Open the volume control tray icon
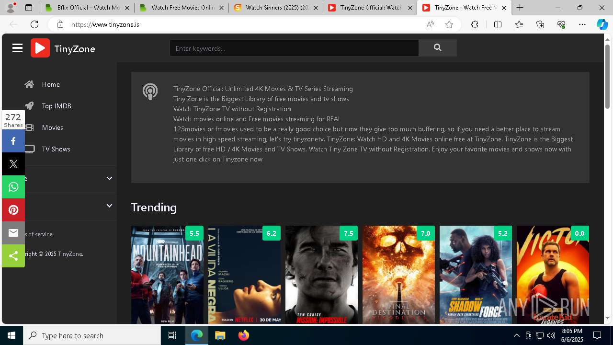Screen dimensions: 613x345 point(551,335)
